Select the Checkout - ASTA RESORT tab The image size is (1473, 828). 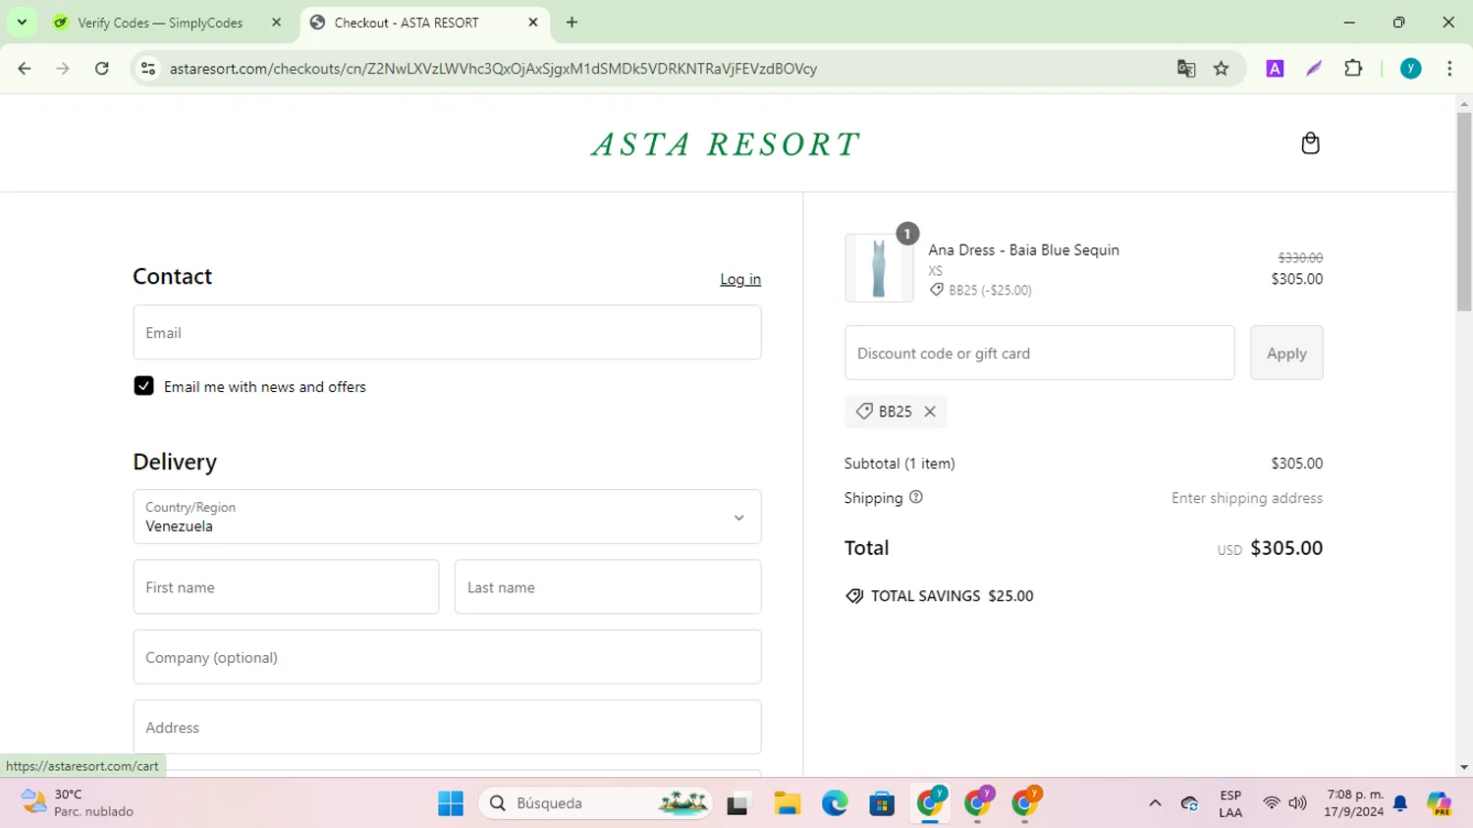pos(407,23)
